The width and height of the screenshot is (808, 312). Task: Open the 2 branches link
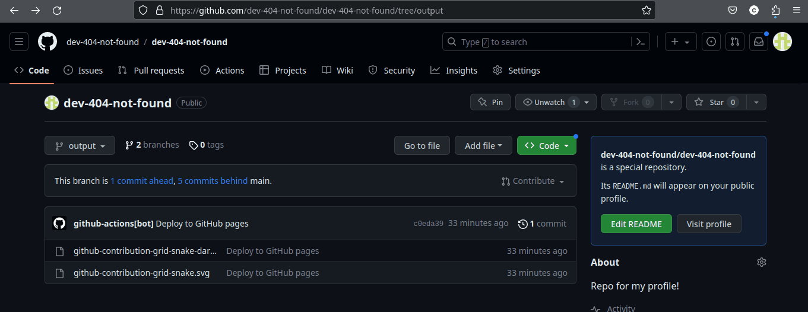(x=152, y=145)
